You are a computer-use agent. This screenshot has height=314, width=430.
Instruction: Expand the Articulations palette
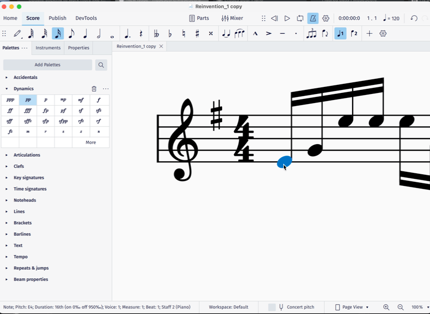(x=7, y=155)
